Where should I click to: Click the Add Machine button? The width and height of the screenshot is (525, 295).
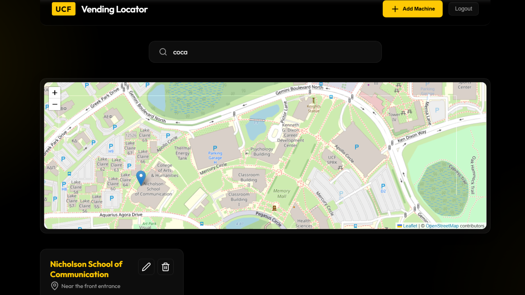point(412,9)
